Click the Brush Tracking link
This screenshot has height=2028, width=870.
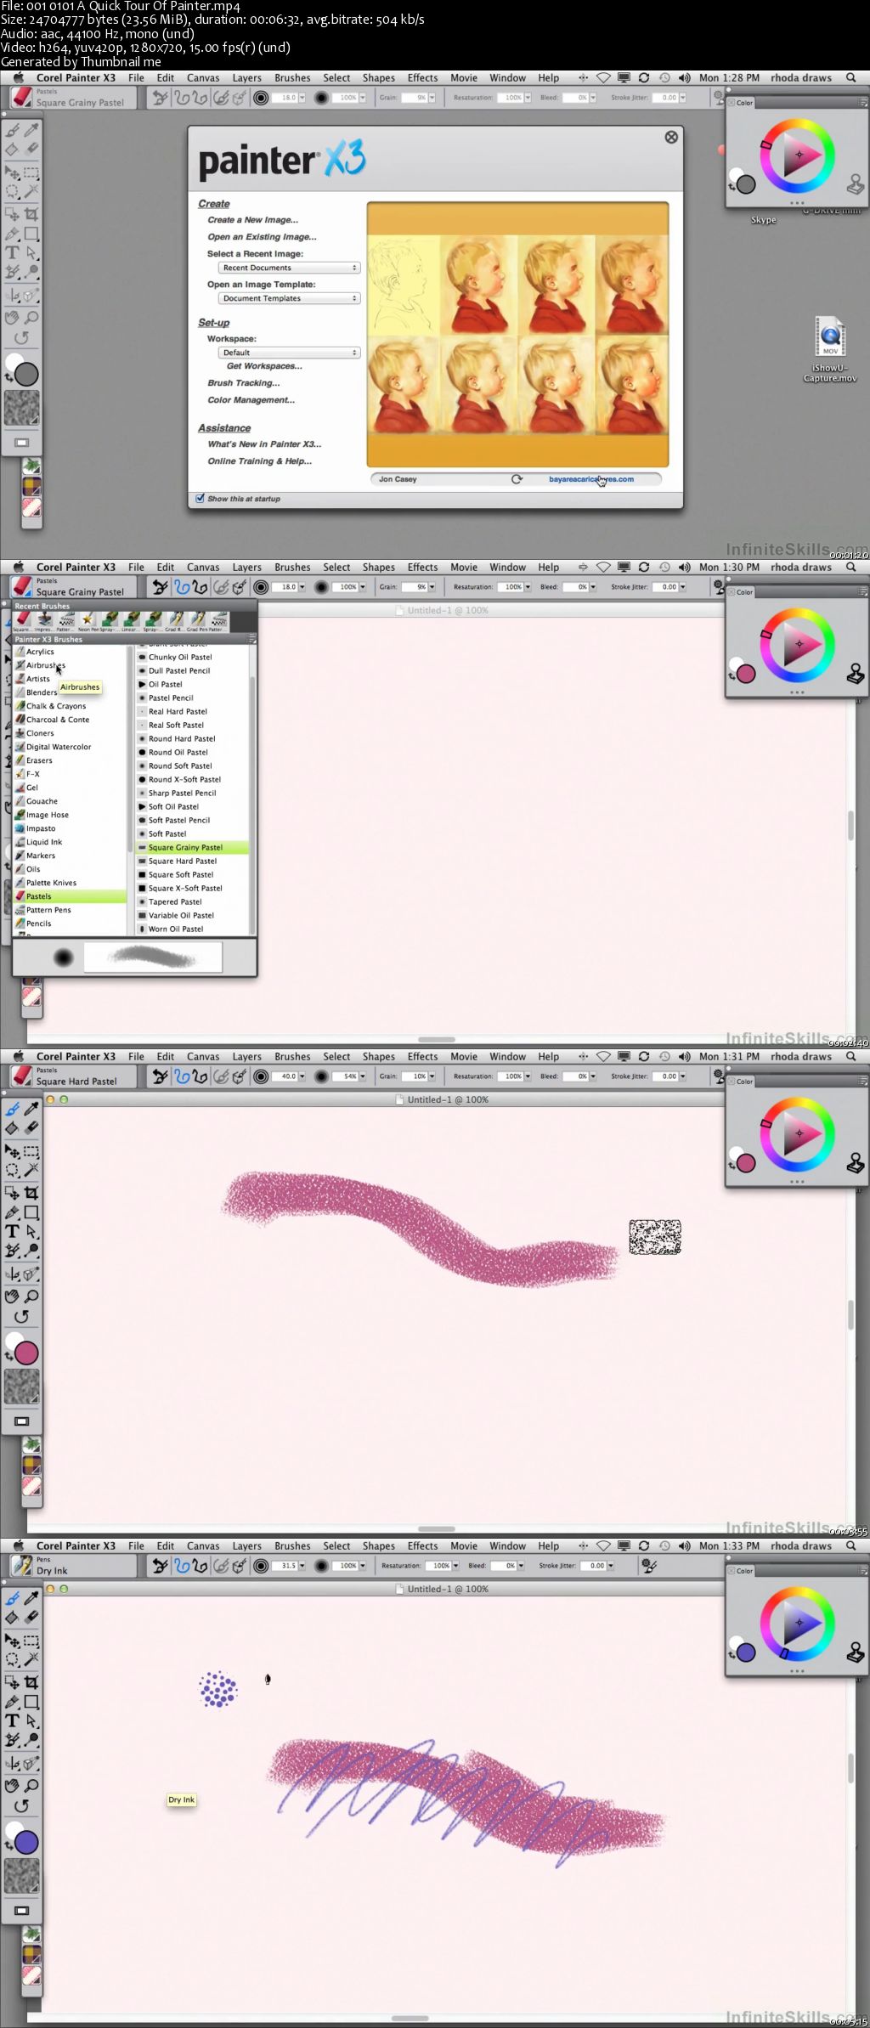tap(243, 383)
